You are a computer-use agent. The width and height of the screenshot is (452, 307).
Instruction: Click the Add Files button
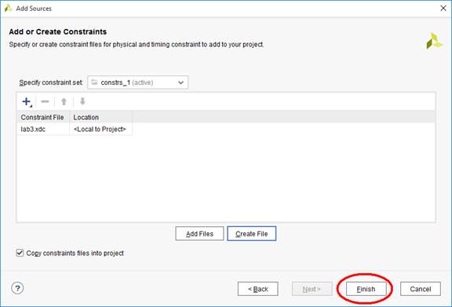coord(199,233)
